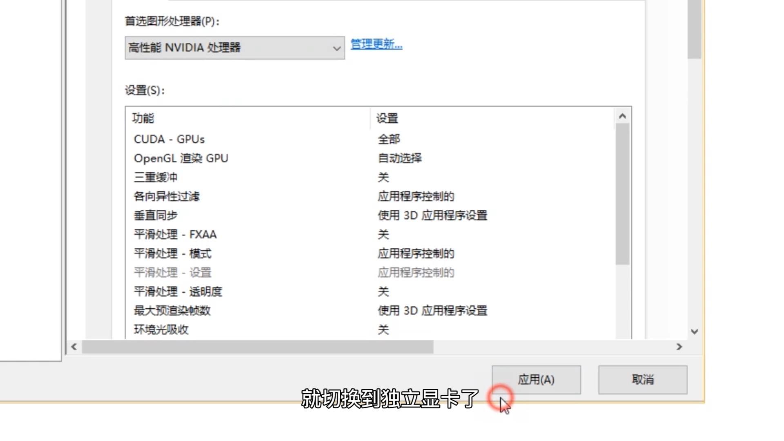Select the 各向异性过滤 setting
The width and height of the screenshot is (784, 441).
pyautogui.click(x=167, y=196)
